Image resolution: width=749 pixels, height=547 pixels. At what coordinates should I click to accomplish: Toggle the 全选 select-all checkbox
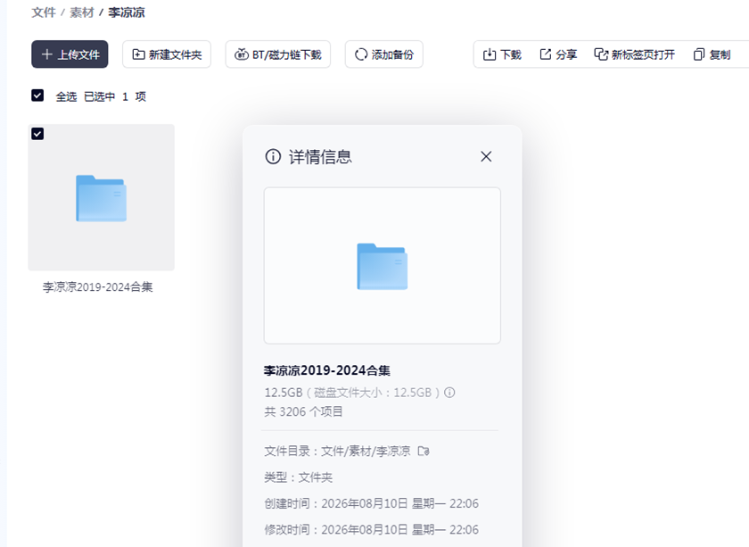point(37,95)
